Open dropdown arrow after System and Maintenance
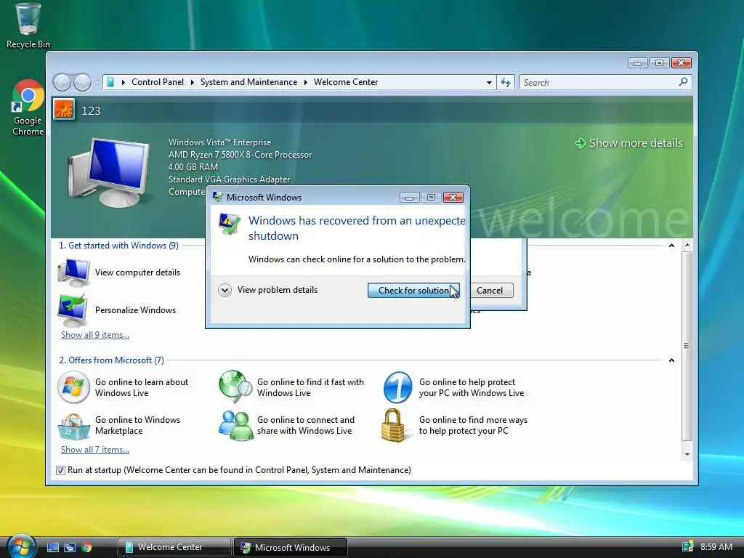Image resolution: width=744 pixels, height=558 pixels. click(306, 83)
